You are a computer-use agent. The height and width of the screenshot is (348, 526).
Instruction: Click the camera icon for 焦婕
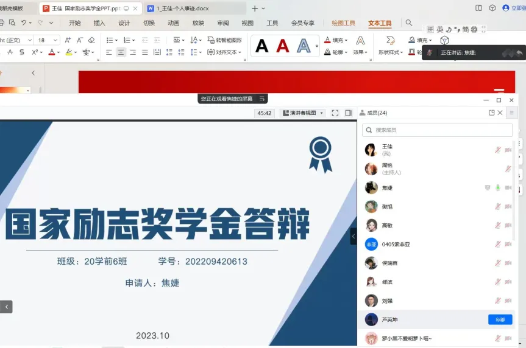508,187
